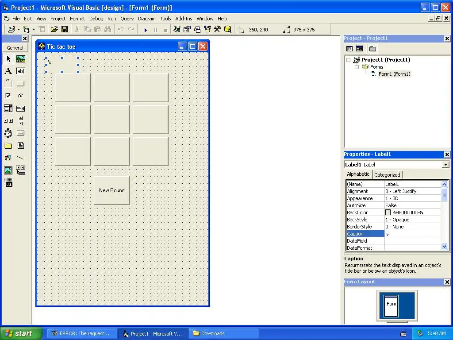Select the ListBox control in the toolbox
This screenshot has height=340, width=453.
coord(20,108)
